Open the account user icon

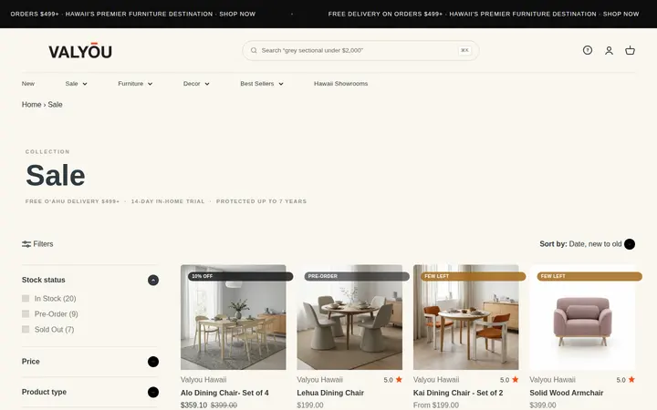(x=609, y=51)
